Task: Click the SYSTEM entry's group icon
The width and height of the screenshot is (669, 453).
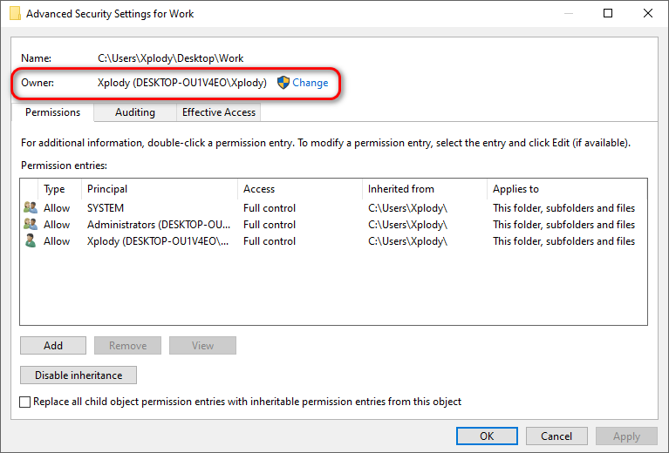Action: click(31, 208)
